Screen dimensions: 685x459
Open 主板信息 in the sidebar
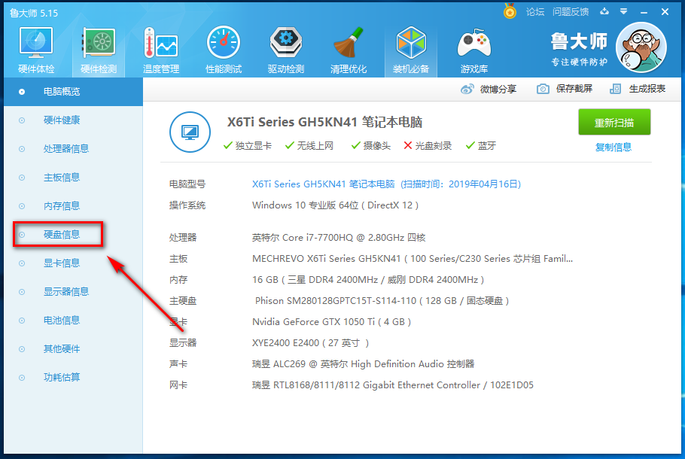[62, 178]
